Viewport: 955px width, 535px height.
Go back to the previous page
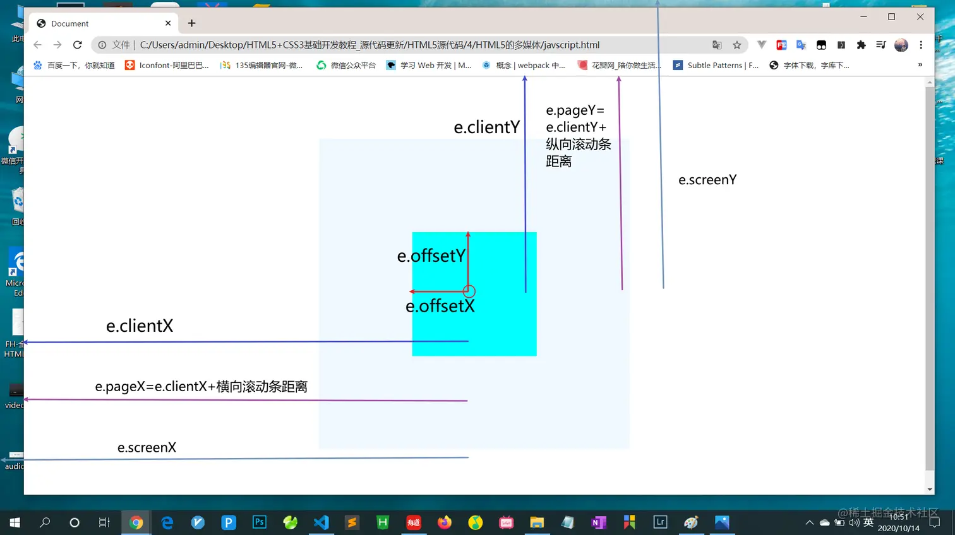click(x=37, y=45)
